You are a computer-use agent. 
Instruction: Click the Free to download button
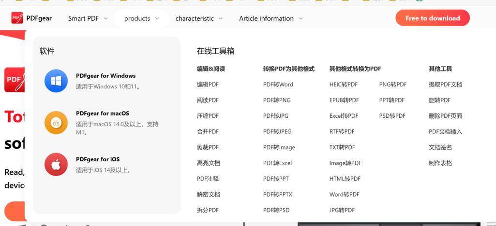pyautogui.click(x=433, y=18)
